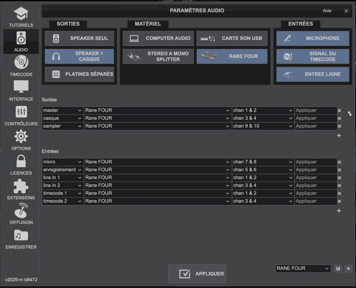The height and width of the screenshot is (288, 356).
Task: Click Appliquer field in master row
Action: click(316, 110)
